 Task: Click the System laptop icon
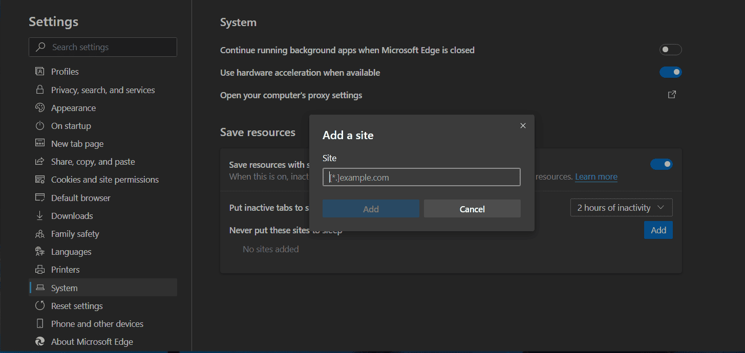40,288
